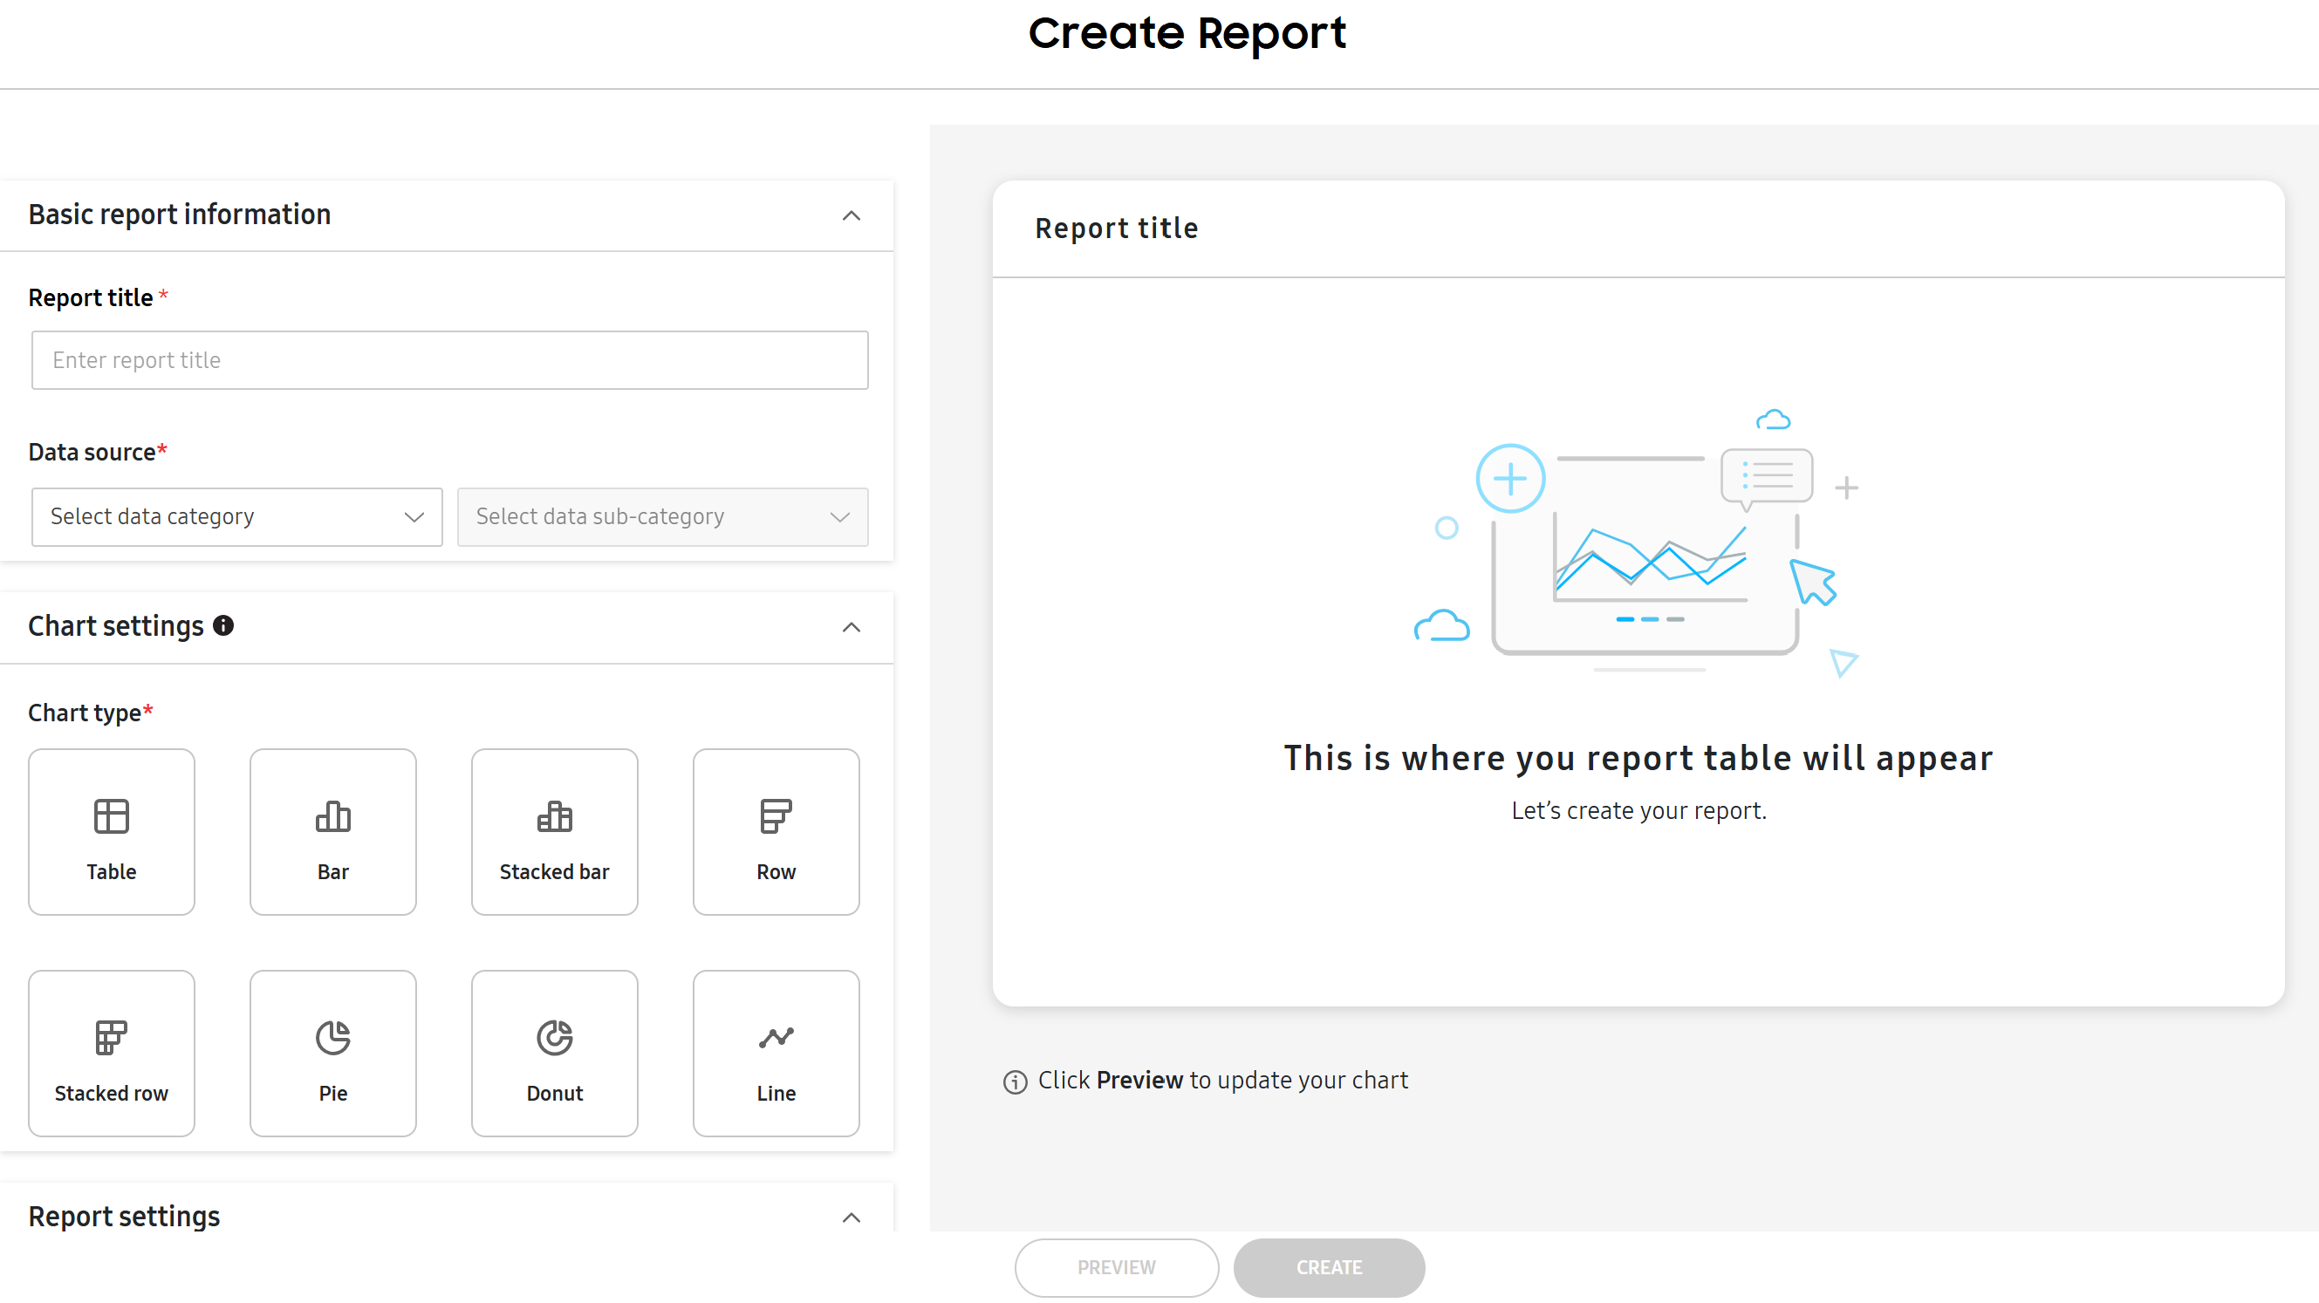Open the Select data sub-category dropdown

click(662, 516)
